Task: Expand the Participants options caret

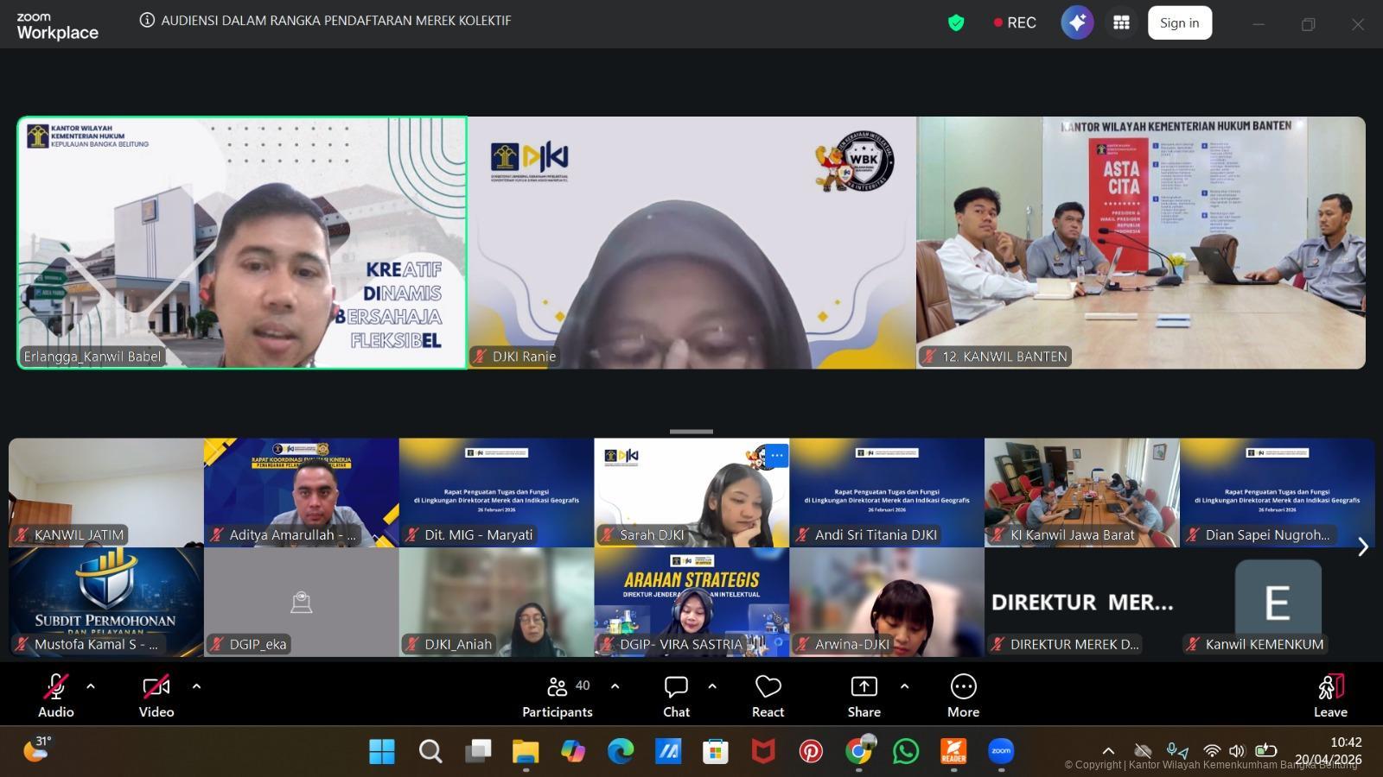Action: point(615,686)
